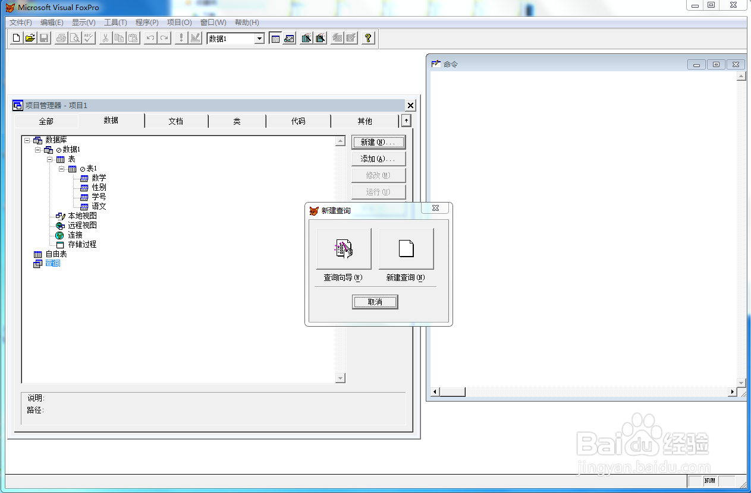Viewport: 751px width, 493px height.
Task: Click the Open file toolbar icon
Action: [30, 38]
